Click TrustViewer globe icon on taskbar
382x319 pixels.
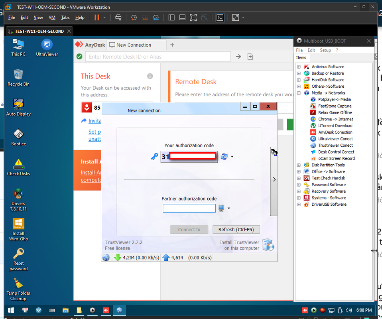pyautogui.click(x=119, y=310)
